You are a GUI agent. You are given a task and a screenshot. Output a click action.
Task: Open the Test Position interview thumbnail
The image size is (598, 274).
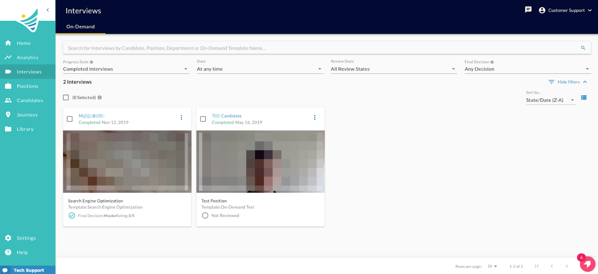pos(260,161)
